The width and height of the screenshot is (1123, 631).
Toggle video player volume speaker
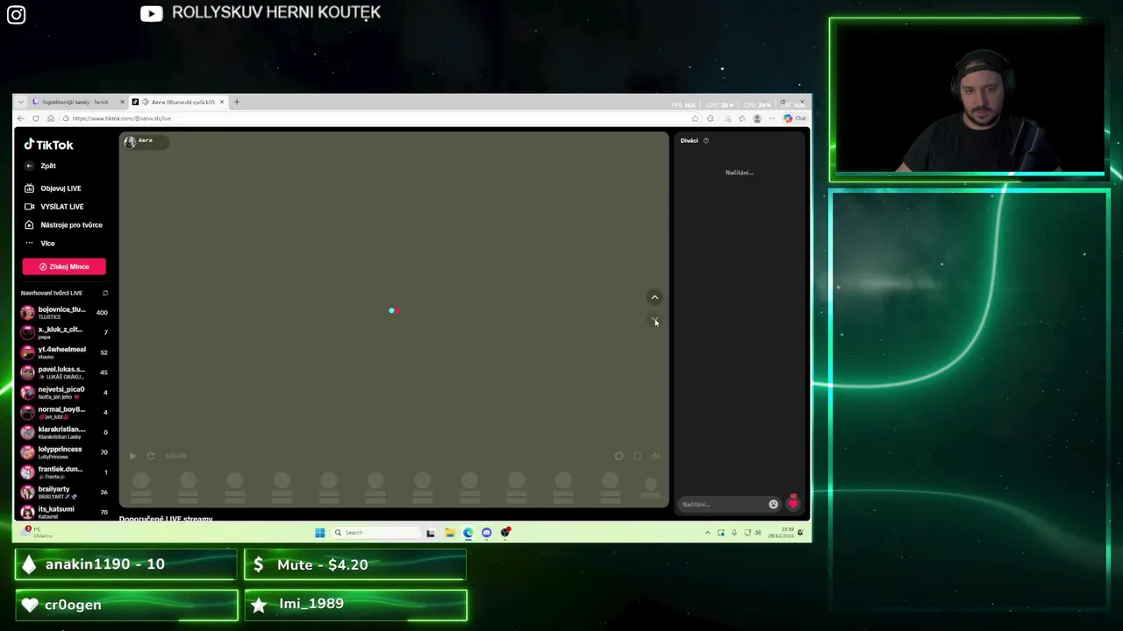point(655,456)
